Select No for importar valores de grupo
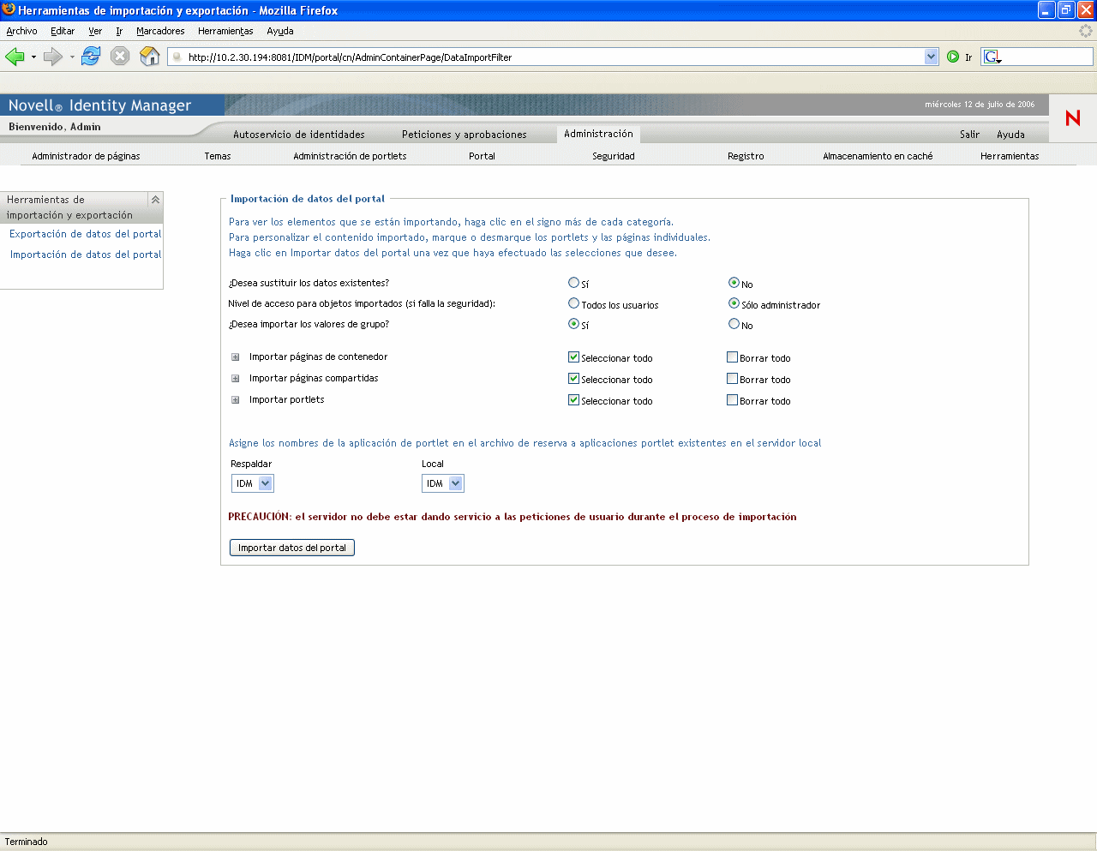This screenshot has width=1097, height=851. click(x=734, y=324)
